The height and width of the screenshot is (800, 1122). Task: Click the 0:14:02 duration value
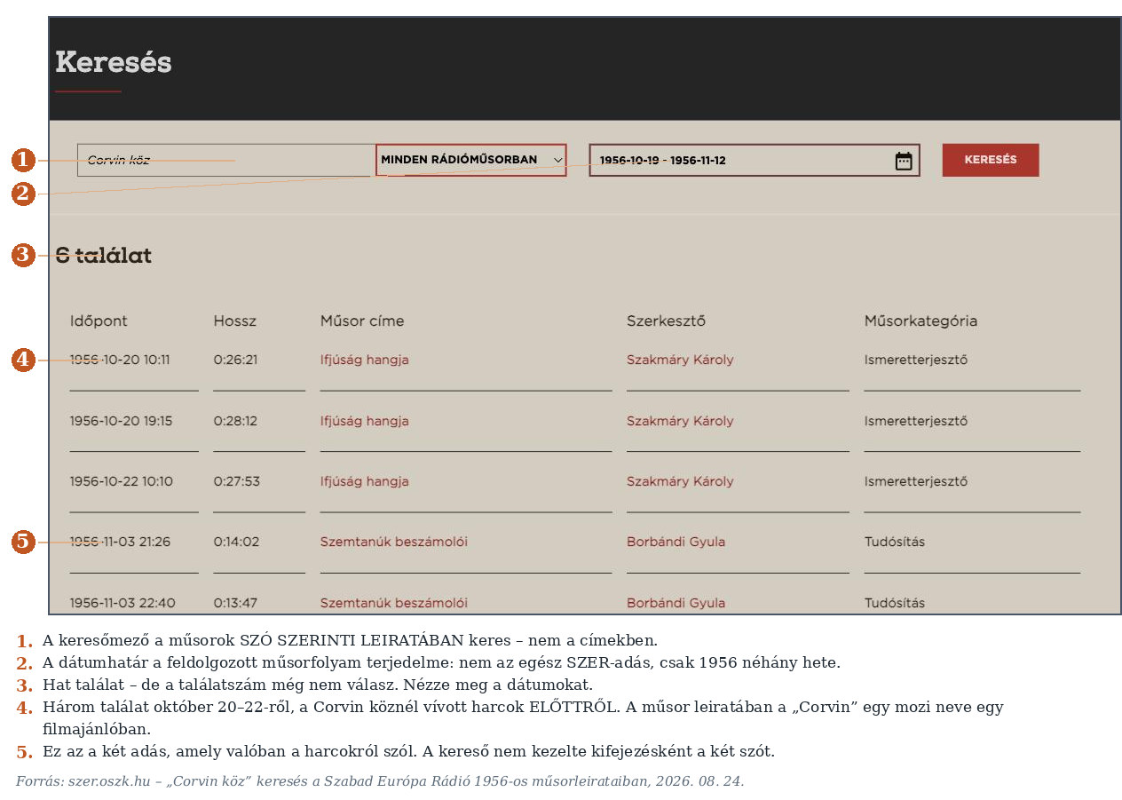236,542
